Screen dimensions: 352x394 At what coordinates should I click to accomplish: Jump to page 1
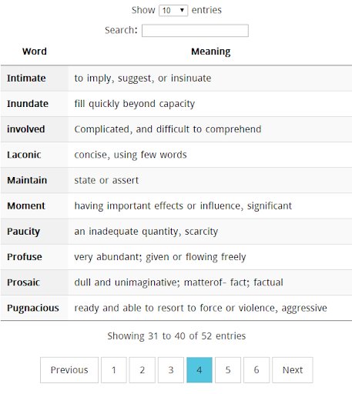tap(114, 370)
